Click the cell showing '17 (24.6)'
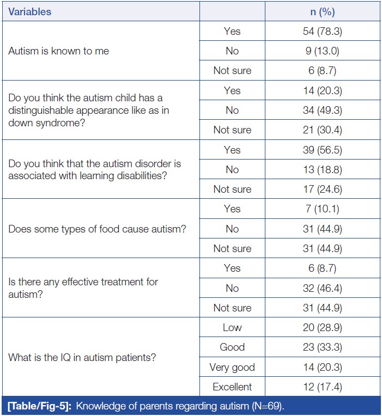 [323, 189]
